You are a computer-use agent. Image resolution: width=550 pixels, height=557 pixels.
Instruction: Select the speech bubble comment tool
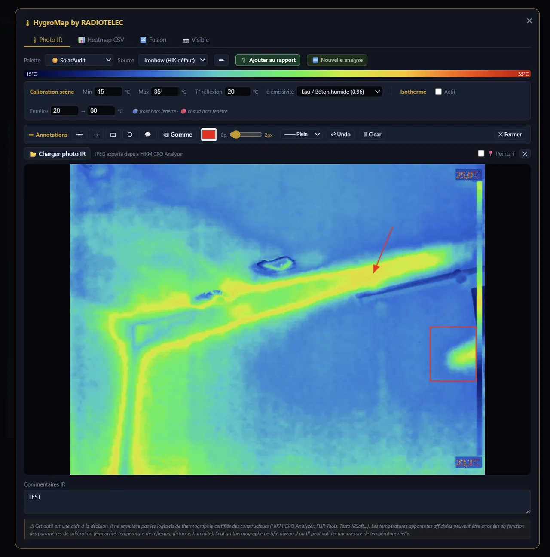click(x=147, y=135)
